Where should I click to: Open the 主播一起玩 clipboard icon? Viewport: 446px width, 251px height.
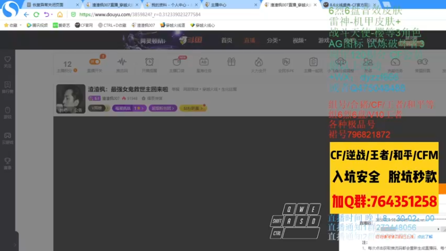click(x=313, y=65)
